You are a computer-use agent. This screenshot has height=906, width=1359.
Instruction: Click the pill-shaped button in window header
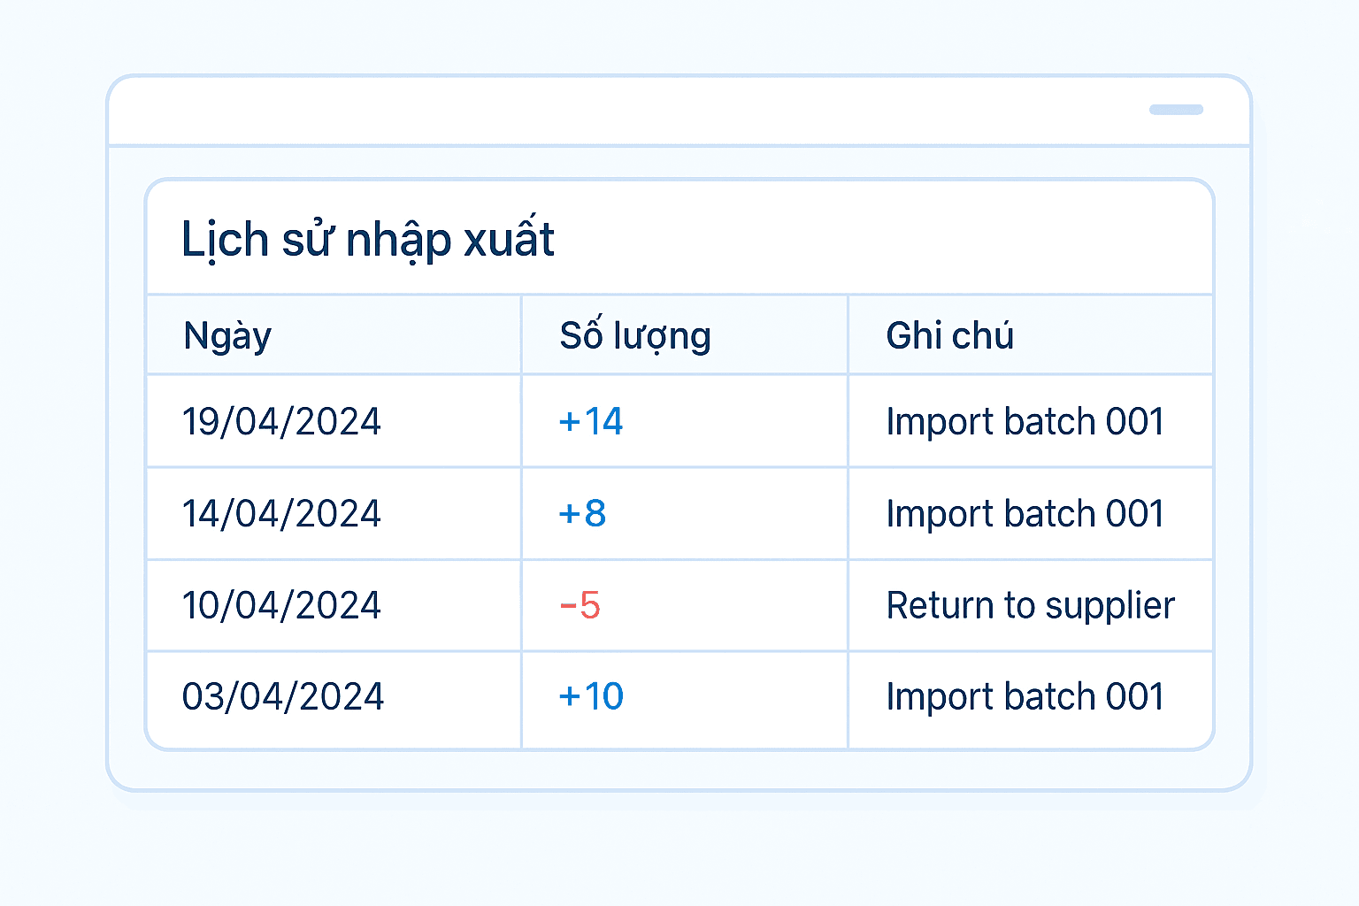point(1176,110)
